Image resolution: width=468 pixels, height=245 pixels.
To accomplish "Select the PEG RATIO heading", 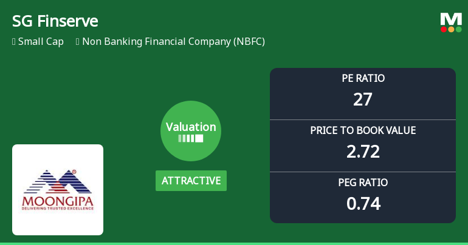I will tap(363, 183).
